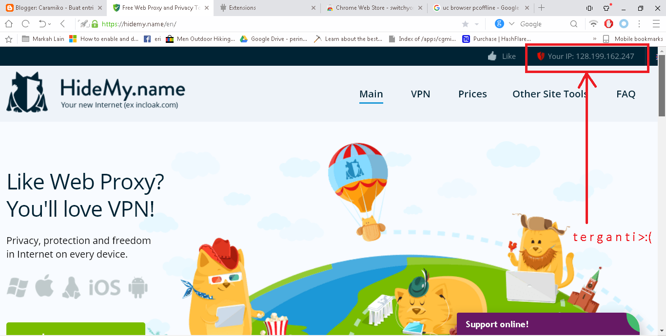
Task: Click the rocket speed mode icon
Action: (x=84, y=24)
